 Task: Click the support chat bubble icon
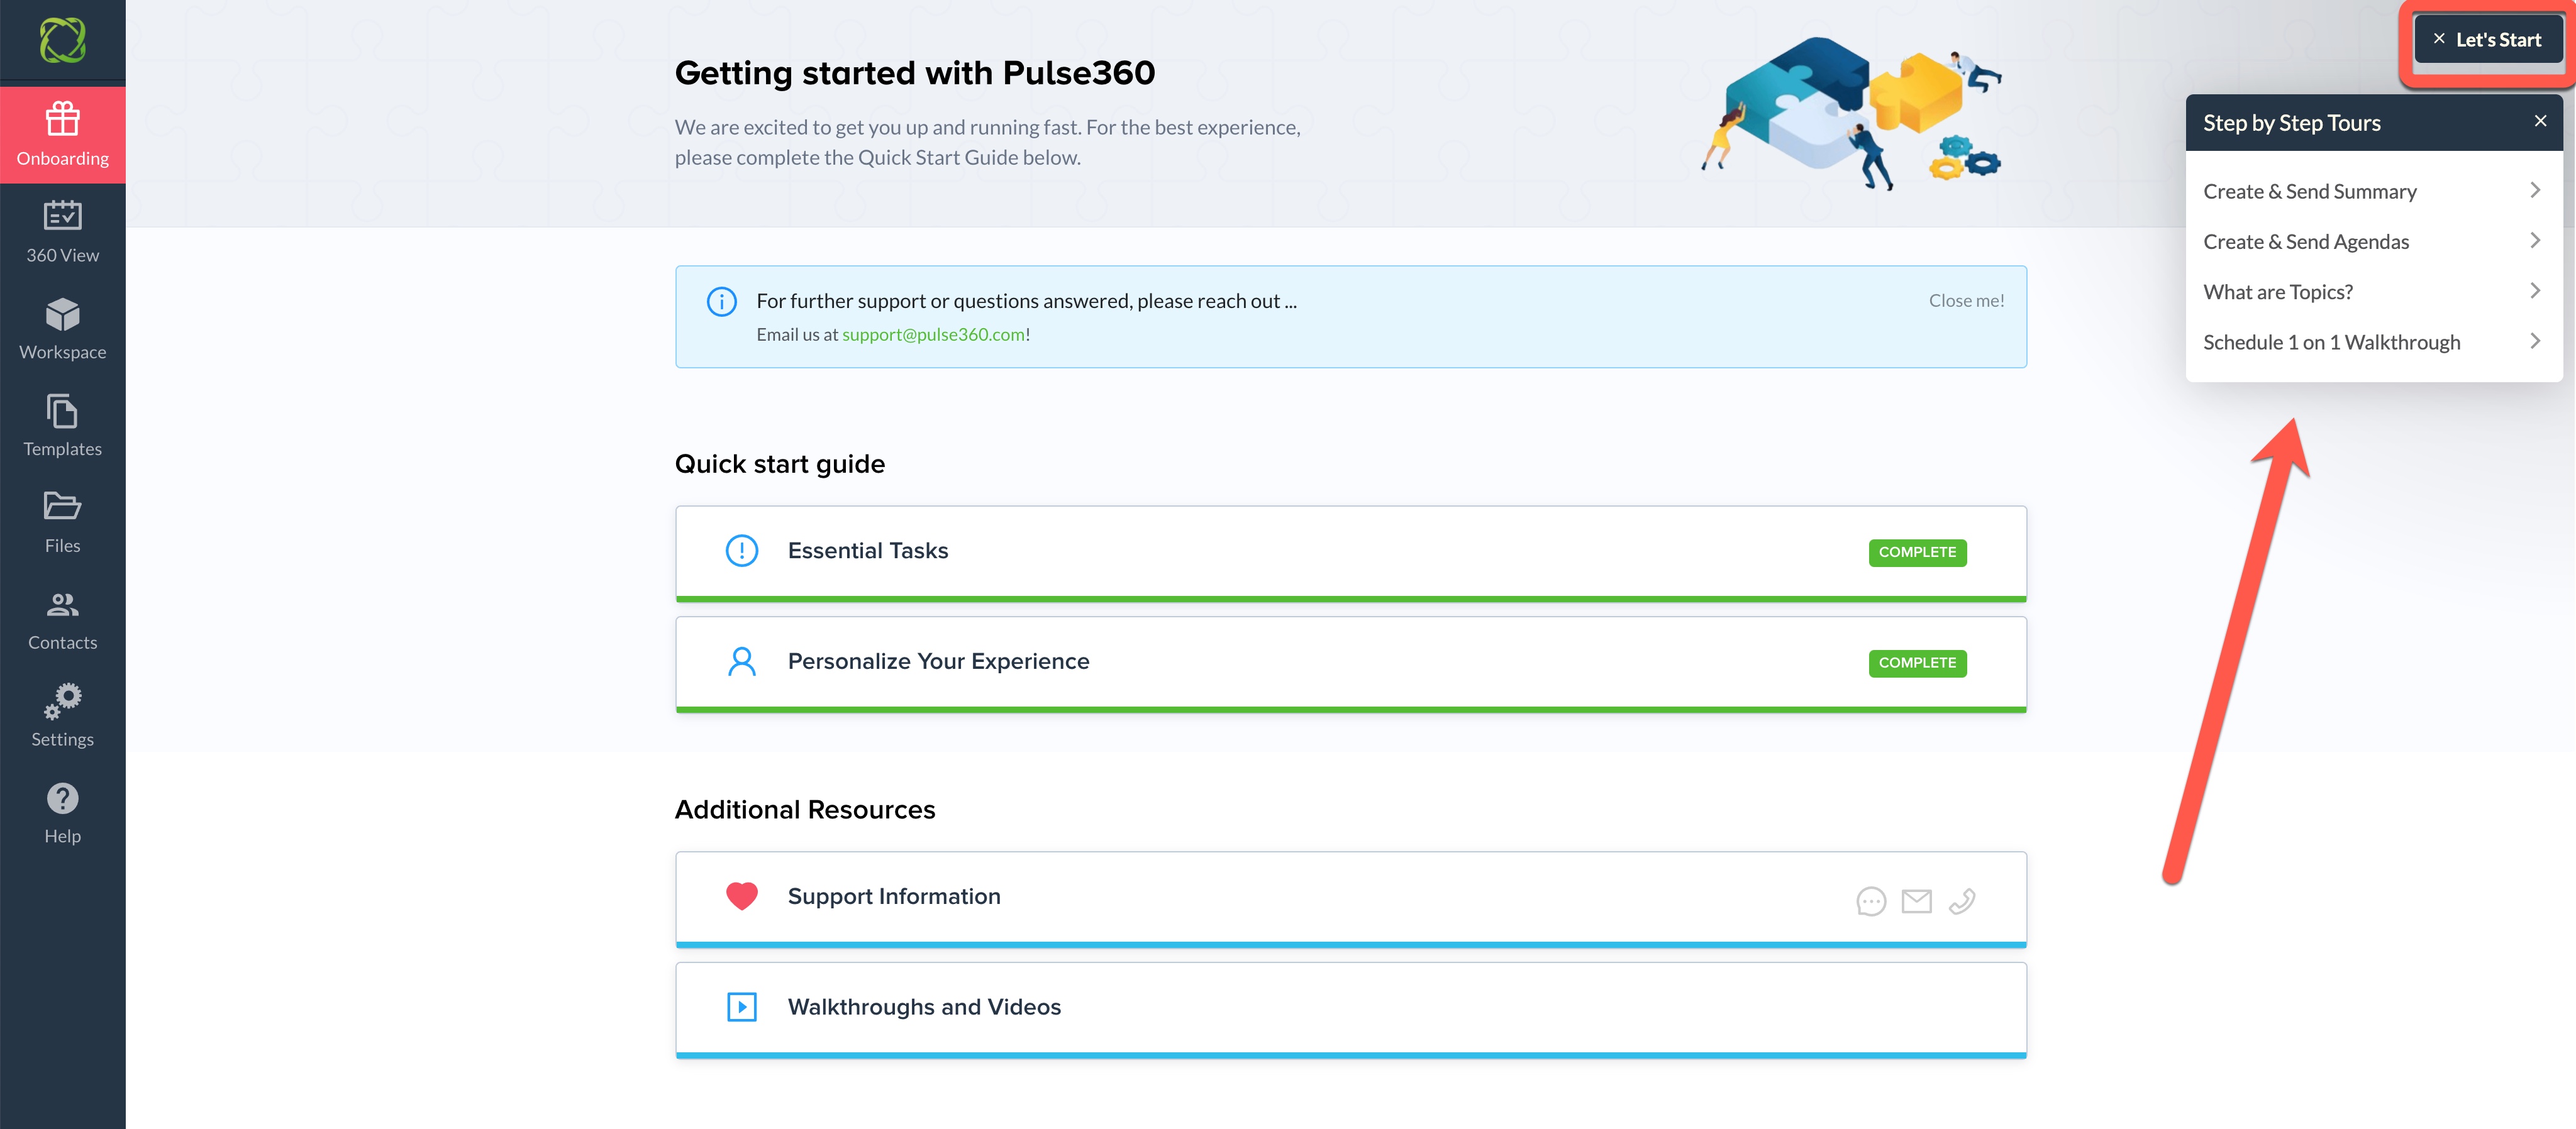[x=1870, y=900]
